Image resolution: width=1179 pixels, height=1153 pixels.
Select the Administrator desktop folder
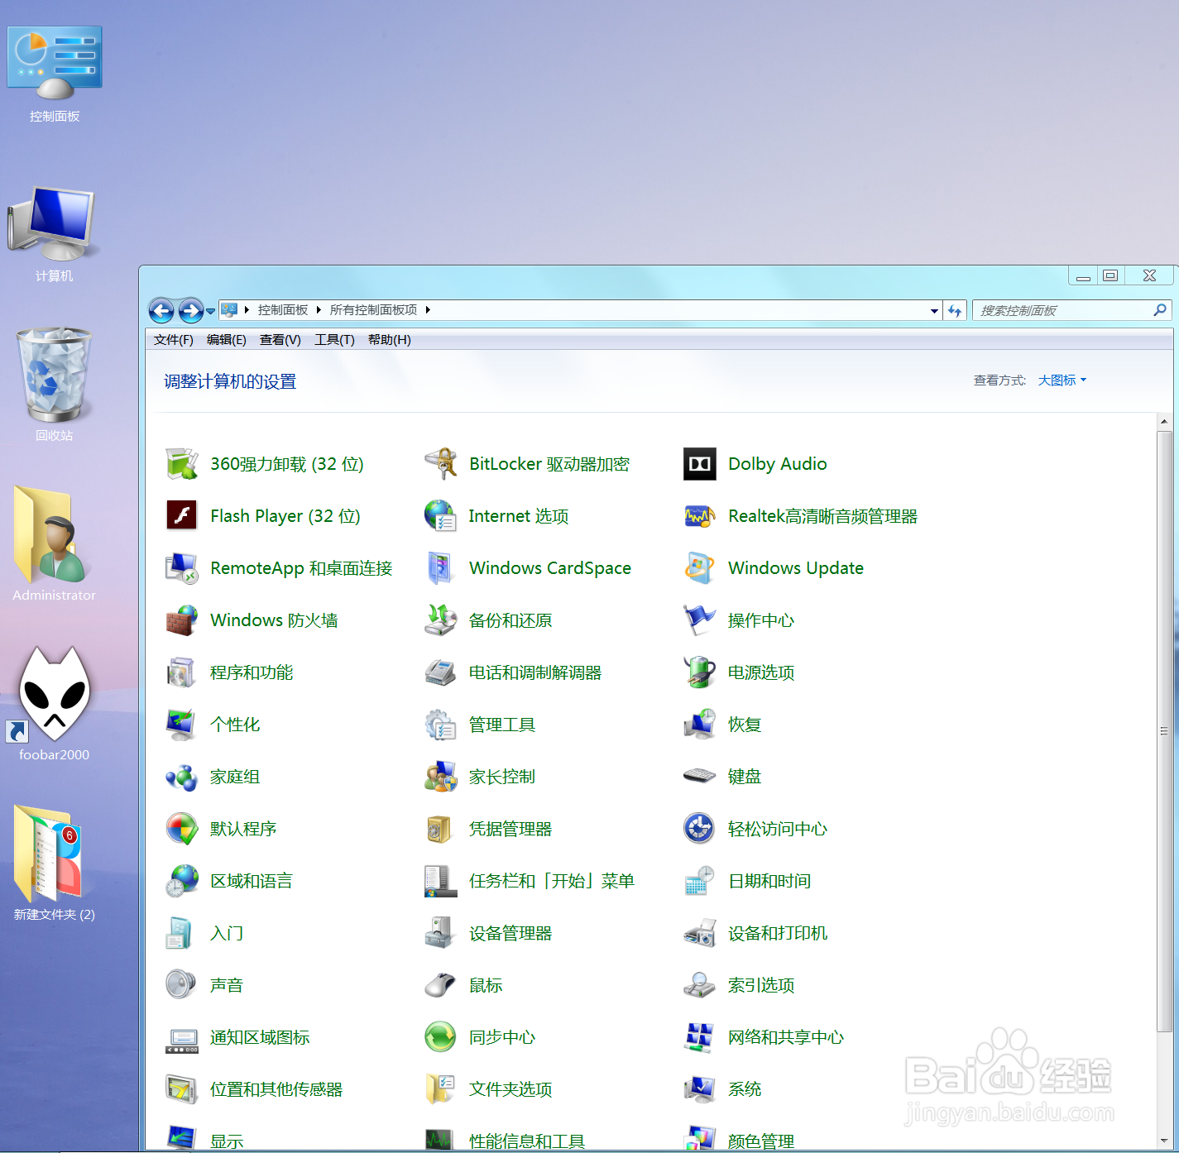pos(54,544)
